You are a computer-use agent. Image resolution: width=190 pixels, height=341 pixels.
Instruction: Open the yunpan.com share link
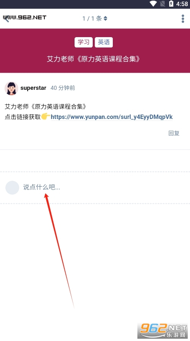pos(112,117)
